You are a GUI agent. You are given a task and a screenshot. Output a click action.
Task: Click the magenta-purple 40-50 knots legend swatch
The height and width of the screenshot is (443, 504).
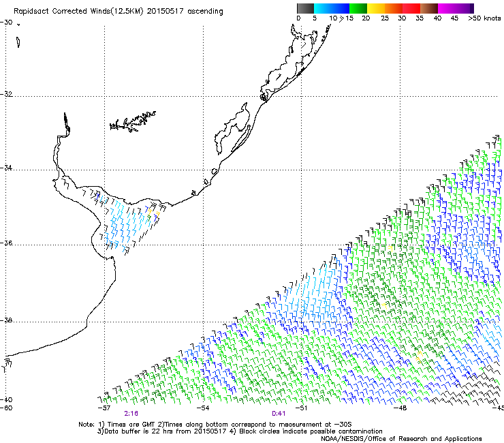click(456, 8)
